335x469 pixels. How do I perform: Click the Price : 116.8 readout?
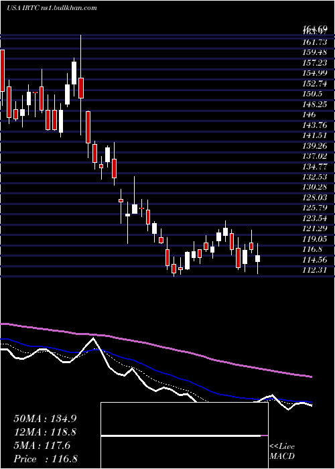(x=46, y=459)
